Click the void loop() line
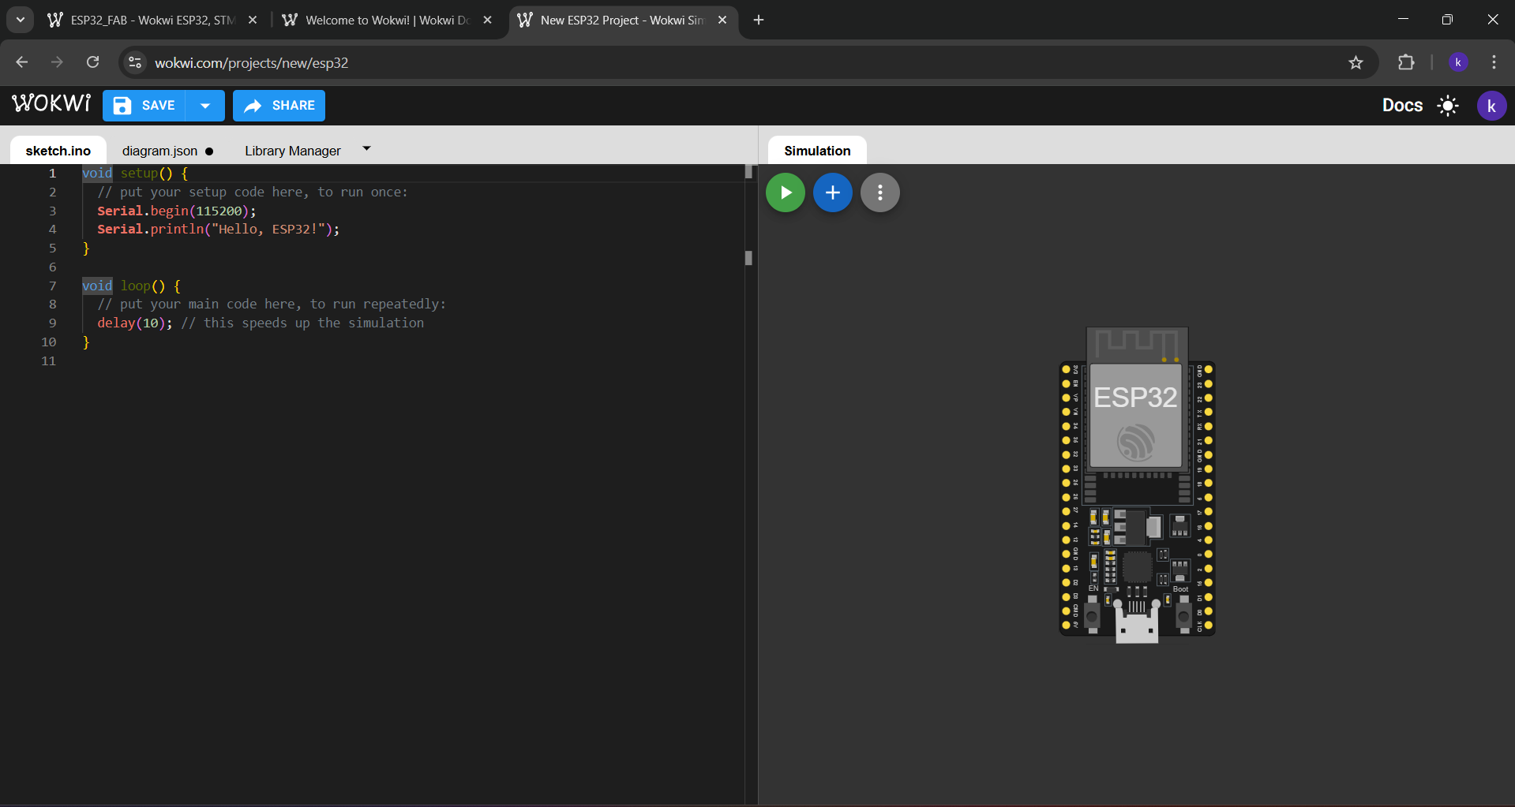This screenshot has width=1515, height=807. [x=131, y=286]
